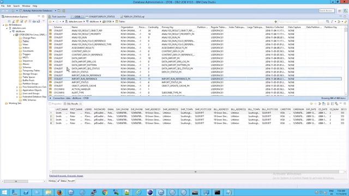The height and width of the screenshot is (196, 349).
Task: Click the table icon of the ALERT_TYPE row
Action: [51, 93]
